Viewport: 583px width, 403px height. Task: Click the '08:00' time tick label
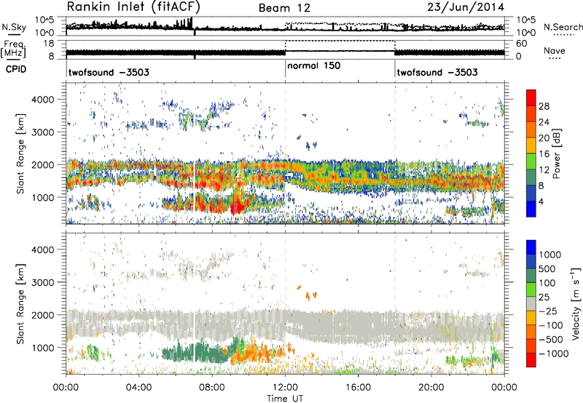212,388
